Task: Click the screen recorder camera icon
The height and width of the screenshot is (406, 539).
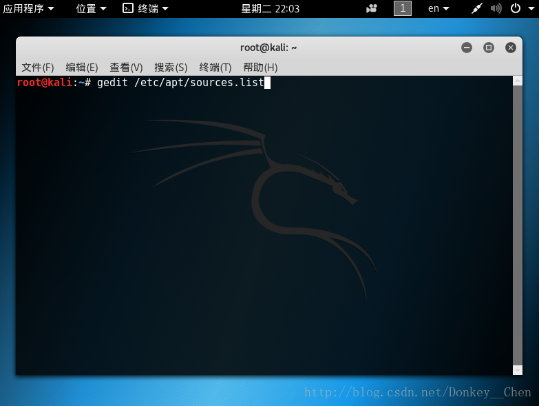Action: [372, 8]
